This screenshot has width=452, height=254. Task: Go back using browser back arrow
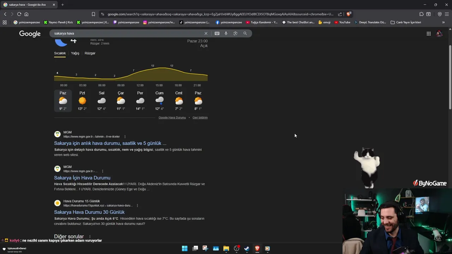click(x=5, y=14)
